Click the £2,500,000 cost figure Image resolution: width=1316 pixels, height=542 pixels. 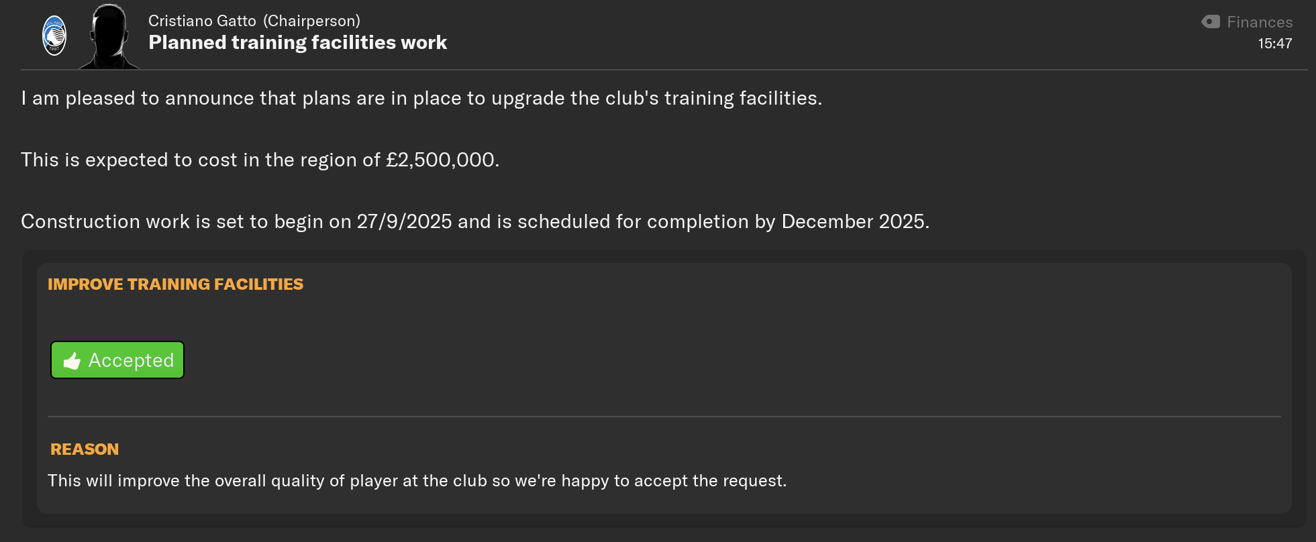[x=441, y=160]
